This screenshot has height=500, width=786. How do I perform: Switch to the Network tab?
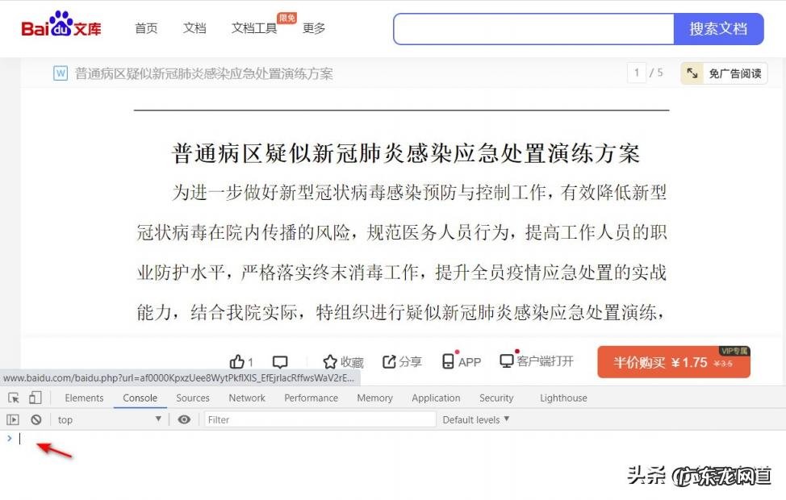246,398
